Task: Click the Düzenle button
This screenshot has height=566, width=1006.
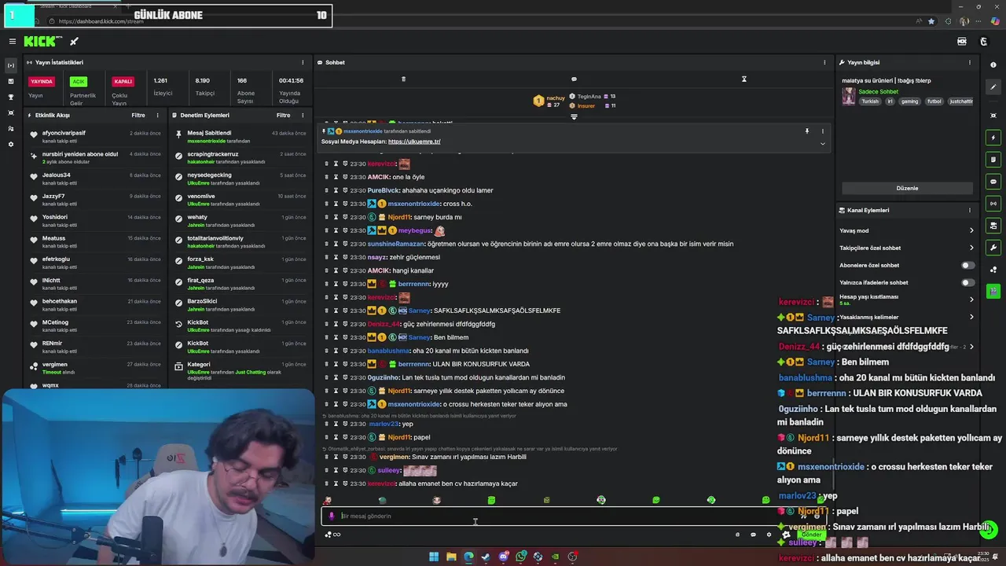Action: [x=907, y=189]
